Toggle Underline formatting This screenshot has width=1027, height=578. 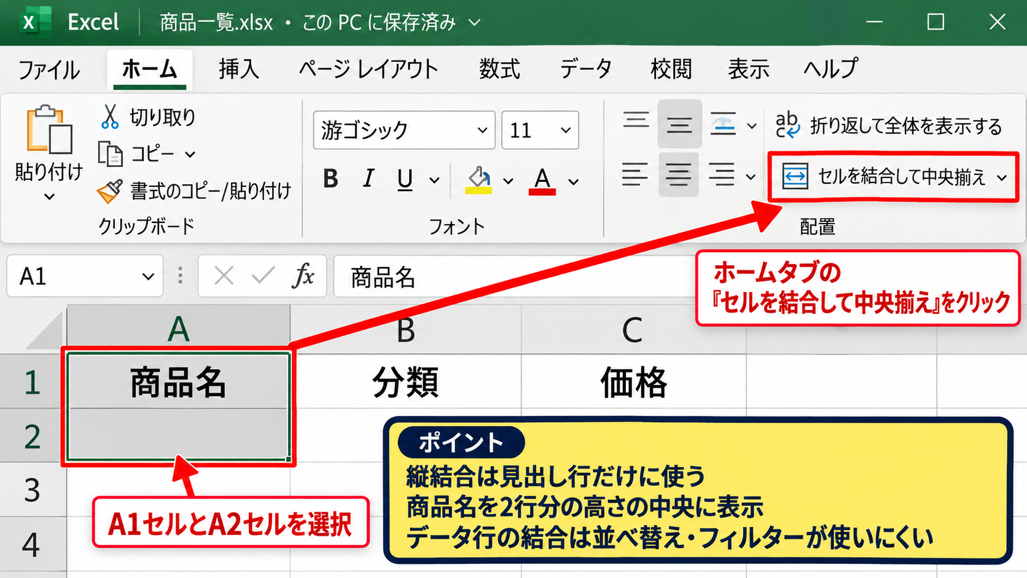coord(405,180)
